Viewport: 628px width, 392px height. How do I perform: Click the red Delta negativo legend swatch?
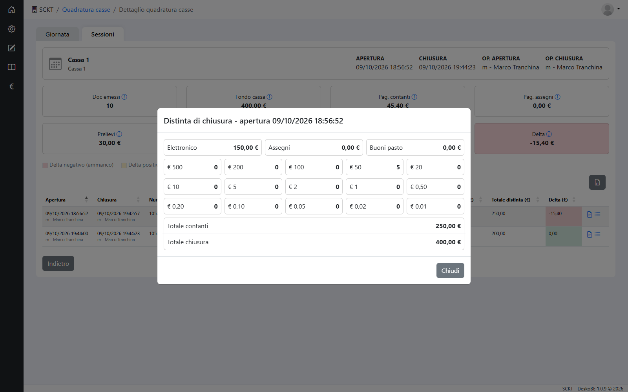click(x=45, y=165)
